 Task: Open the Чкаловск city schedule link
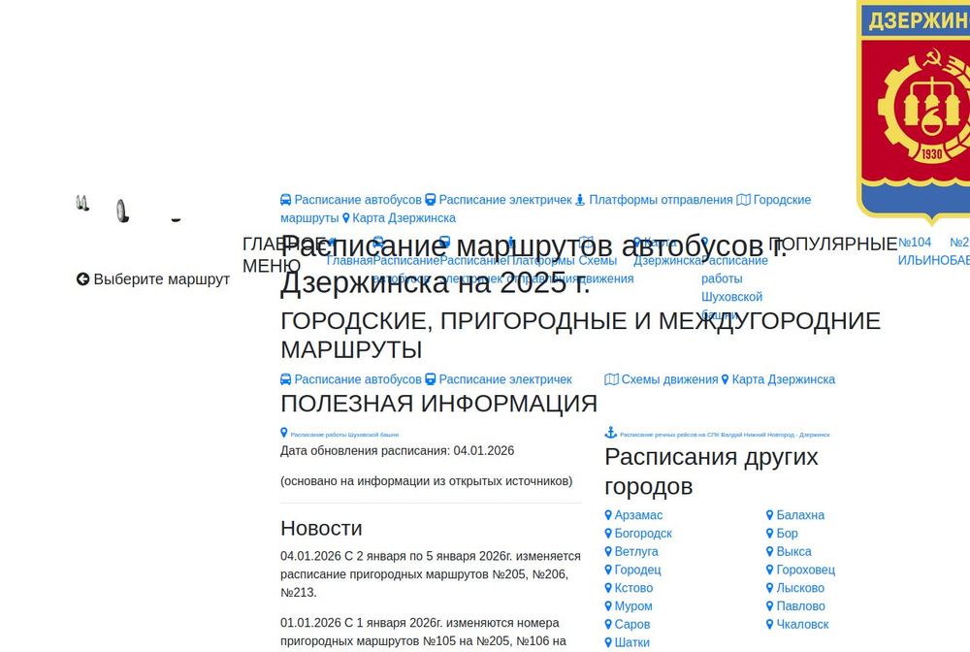(x=802, y=624)
